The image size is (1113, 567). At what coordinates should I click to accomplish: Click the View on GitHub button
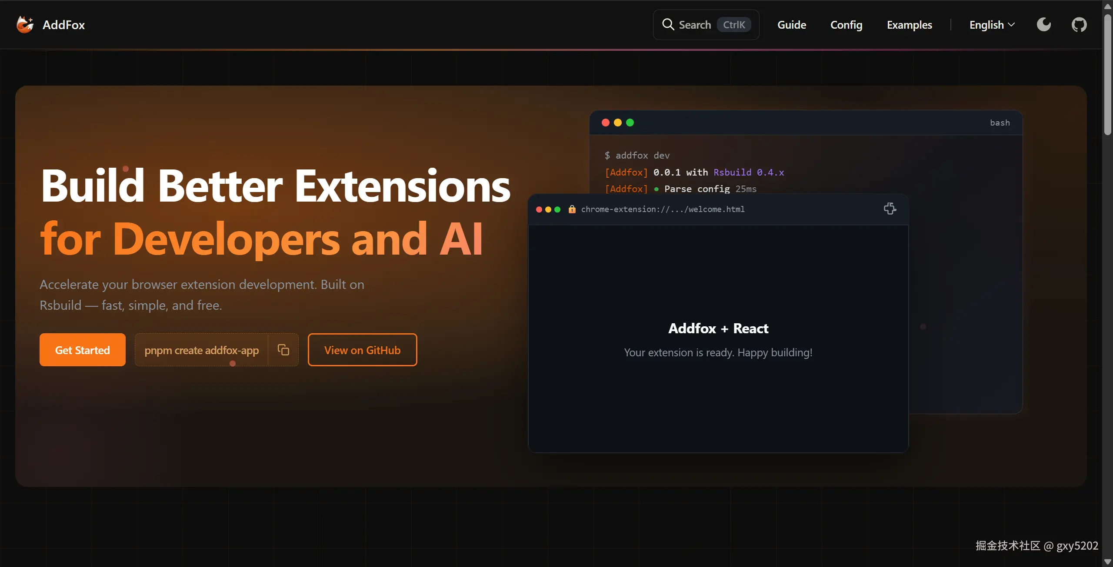coord(362,350)
